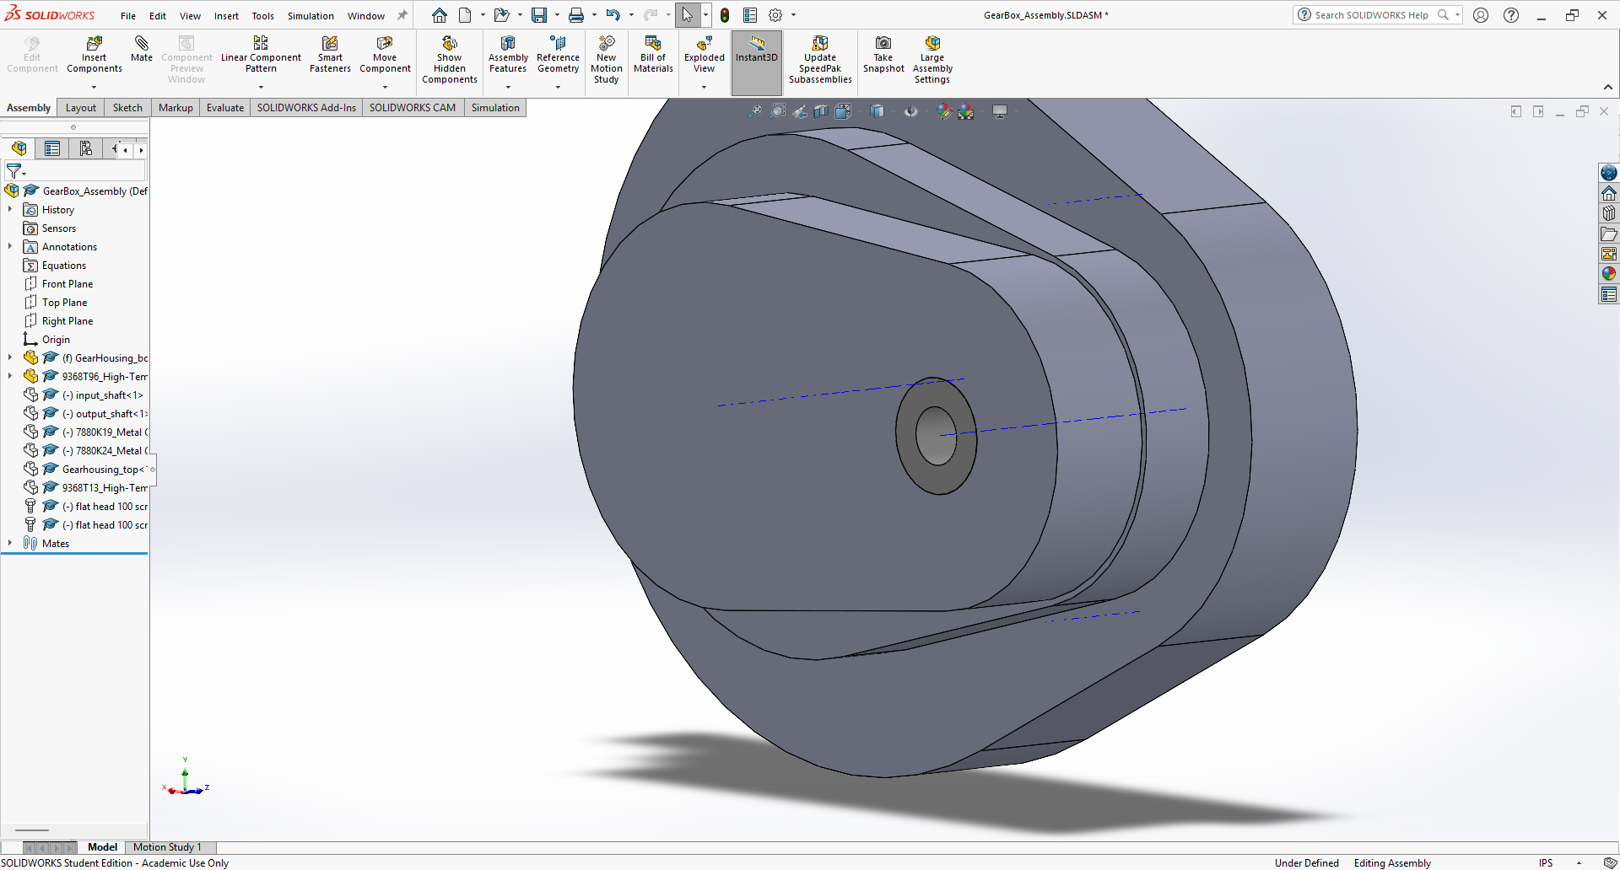
Task: Open Appearances task pane color ball
Action: point(1609,273)
